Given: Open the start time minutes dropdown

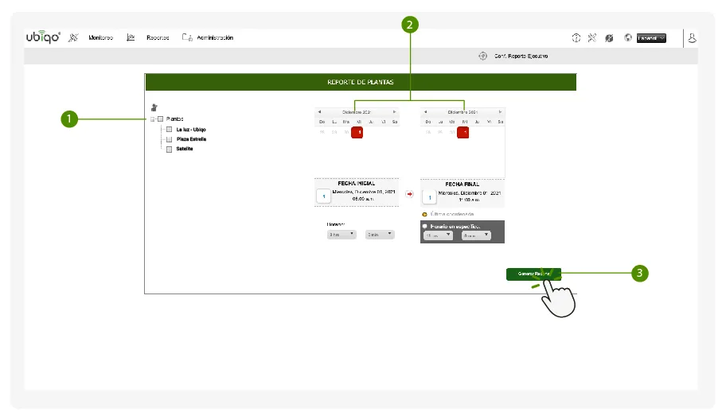Looking at the screenshot, I should 380,235.
